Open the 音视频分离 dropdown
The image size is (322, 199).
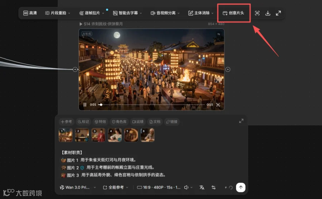[165, 13]
